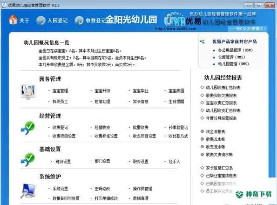This screenshot has width=277, height=205.
Task: Open 宝宝离园 module
Action: coord(176,91)
